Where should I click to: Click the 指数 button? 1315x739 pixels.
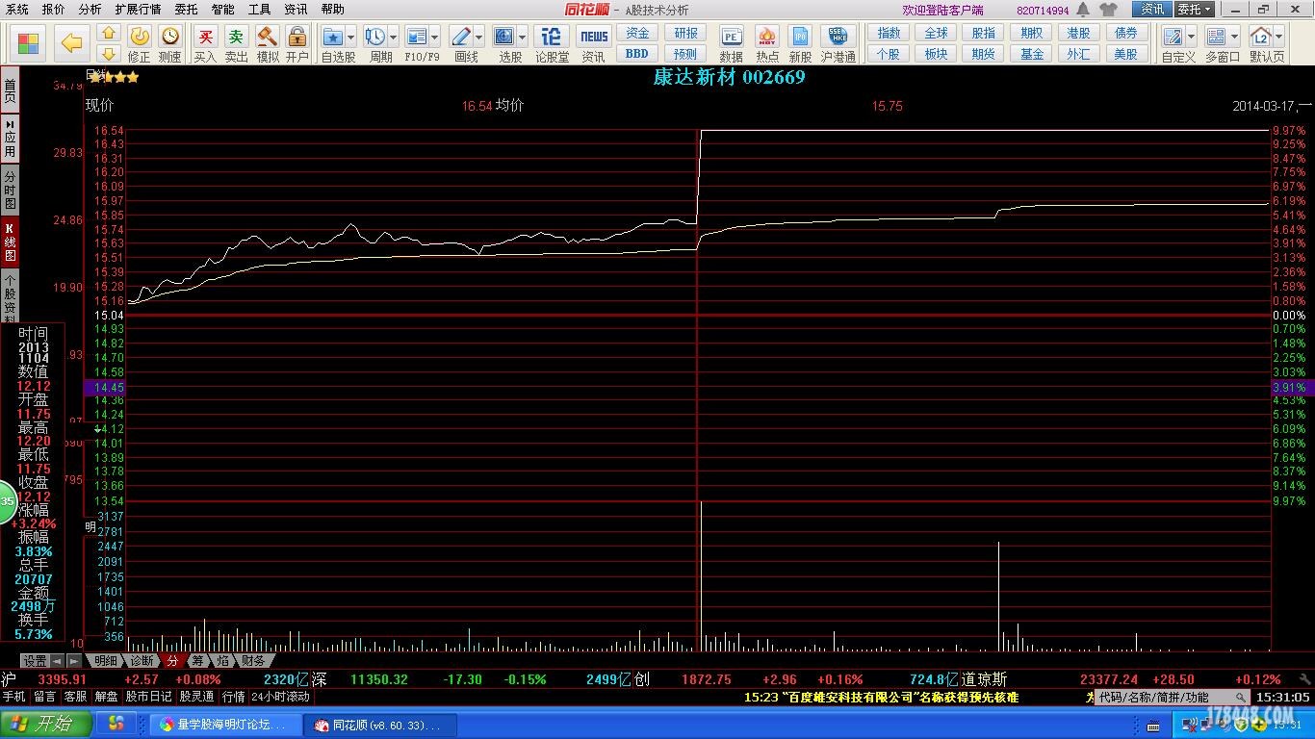[x=889, y=34]
